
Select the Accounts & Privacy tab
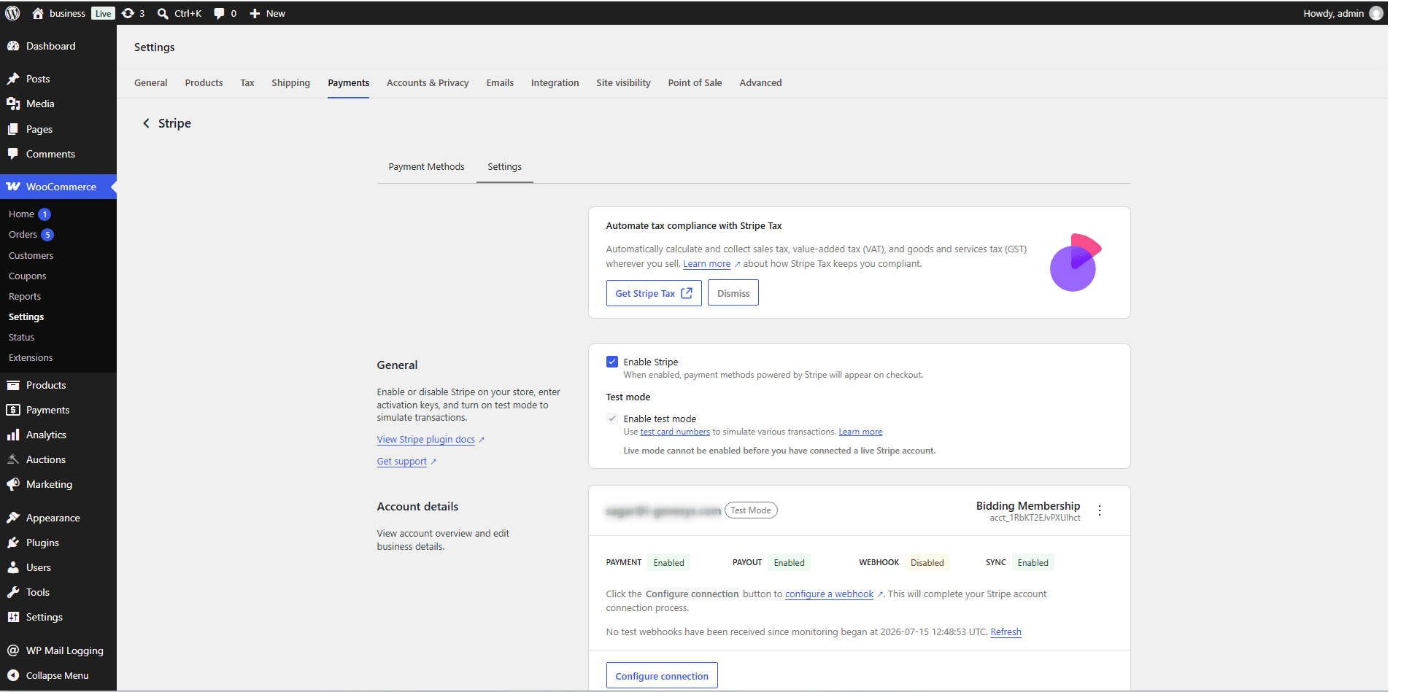coord(428,82)
